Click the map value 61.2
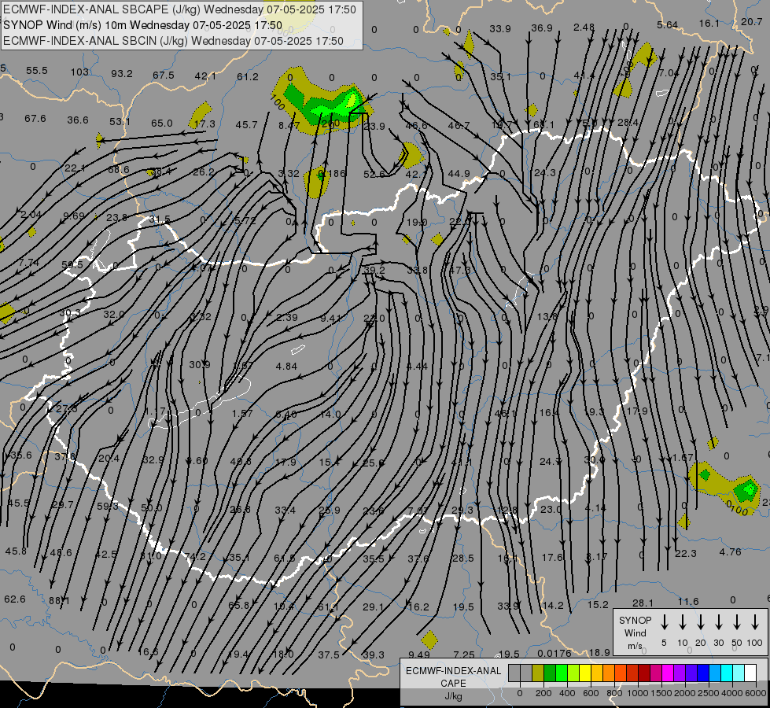 click(x=248, y=76)
